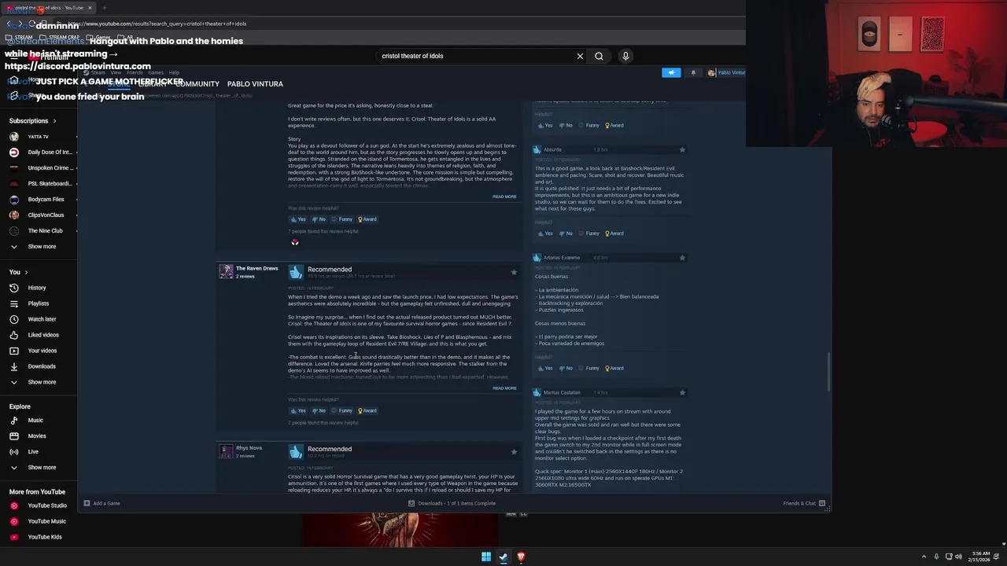The height and width of the screenshot is (566, 1007).
Task: Click the award badge under the first review
Action: [x=295, y=242]
